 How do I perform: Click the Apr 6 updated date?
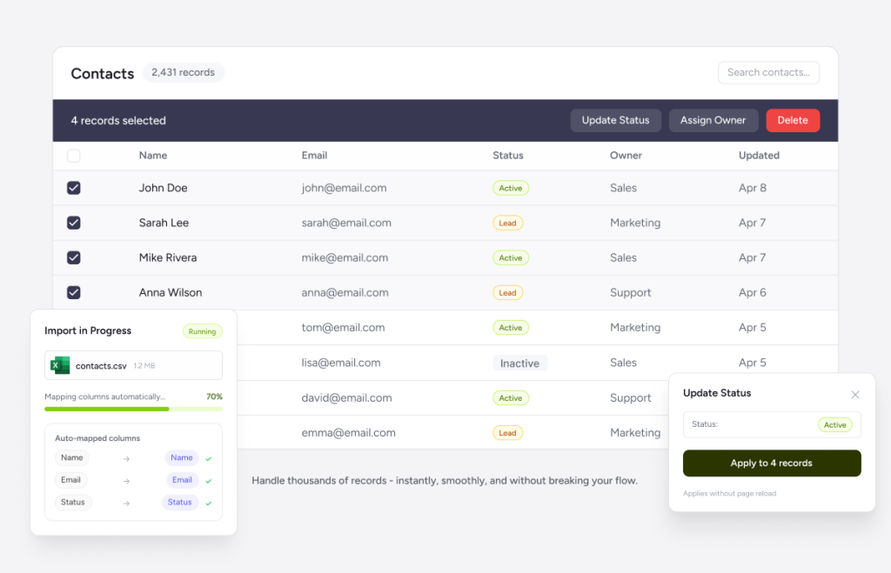point(753,292)
